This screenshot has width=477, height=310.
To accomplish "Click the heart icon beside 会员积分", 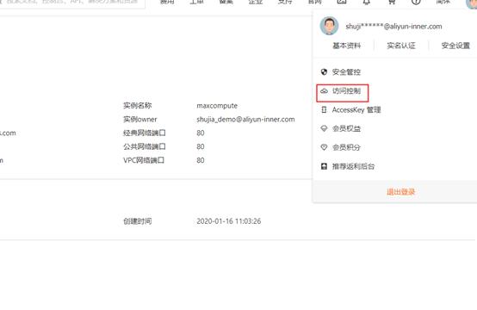I will [x=324, y=147].
